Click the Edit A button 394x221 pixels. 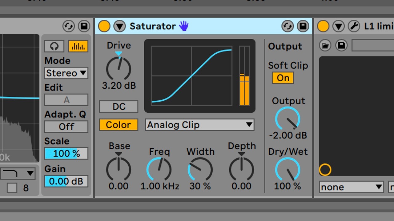click(x=66, y=100)
